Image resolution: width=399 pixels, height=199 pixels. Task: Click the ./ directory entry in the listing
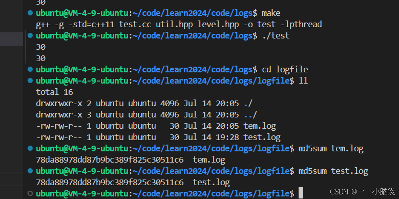pos(248,104)
